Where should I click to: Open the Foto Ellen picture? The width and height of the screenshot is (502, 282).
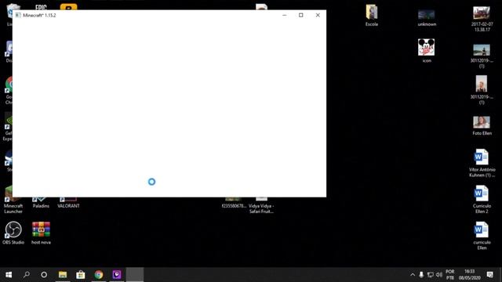coord(482,125)
